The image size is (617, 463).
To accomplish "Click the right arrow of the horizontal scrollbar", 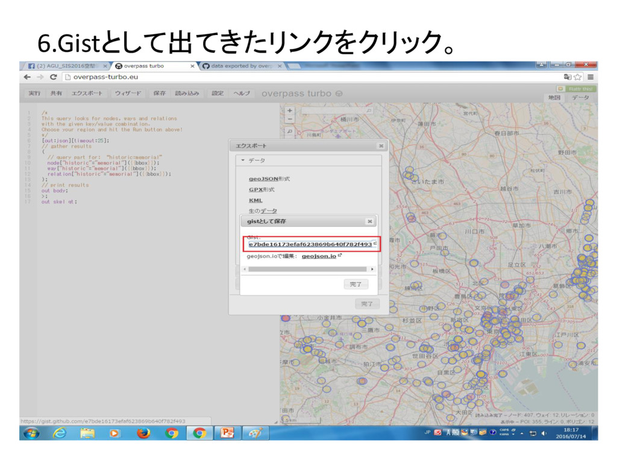I will [372, 269].
